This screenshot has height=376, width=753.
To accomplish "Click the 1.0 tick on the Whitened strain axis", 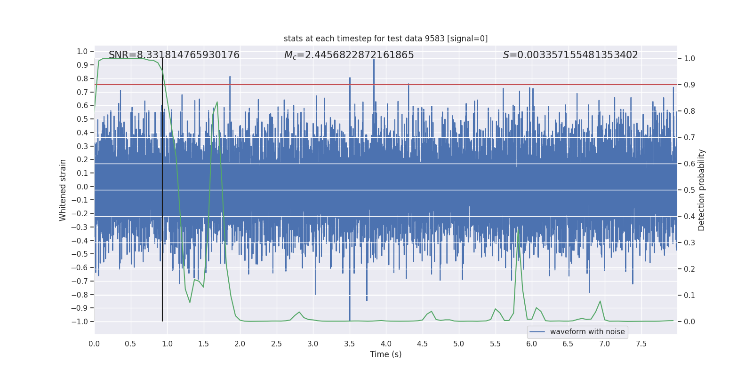I will coord(82,52).
